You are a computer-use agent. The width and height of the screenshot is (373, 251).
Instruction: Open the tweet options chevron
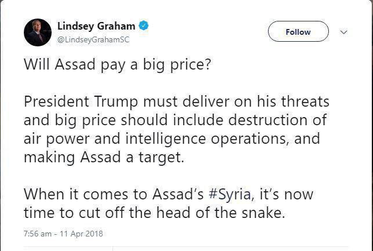tap(343, 32)
